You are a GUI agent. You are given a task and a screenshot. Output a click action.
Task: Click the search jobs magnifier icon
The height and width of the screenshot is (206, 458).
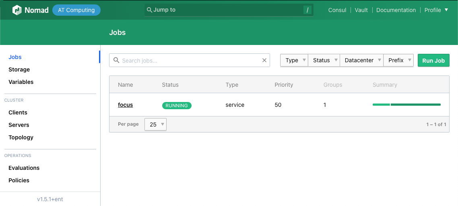pyautogui.click(x=116, y=60)
